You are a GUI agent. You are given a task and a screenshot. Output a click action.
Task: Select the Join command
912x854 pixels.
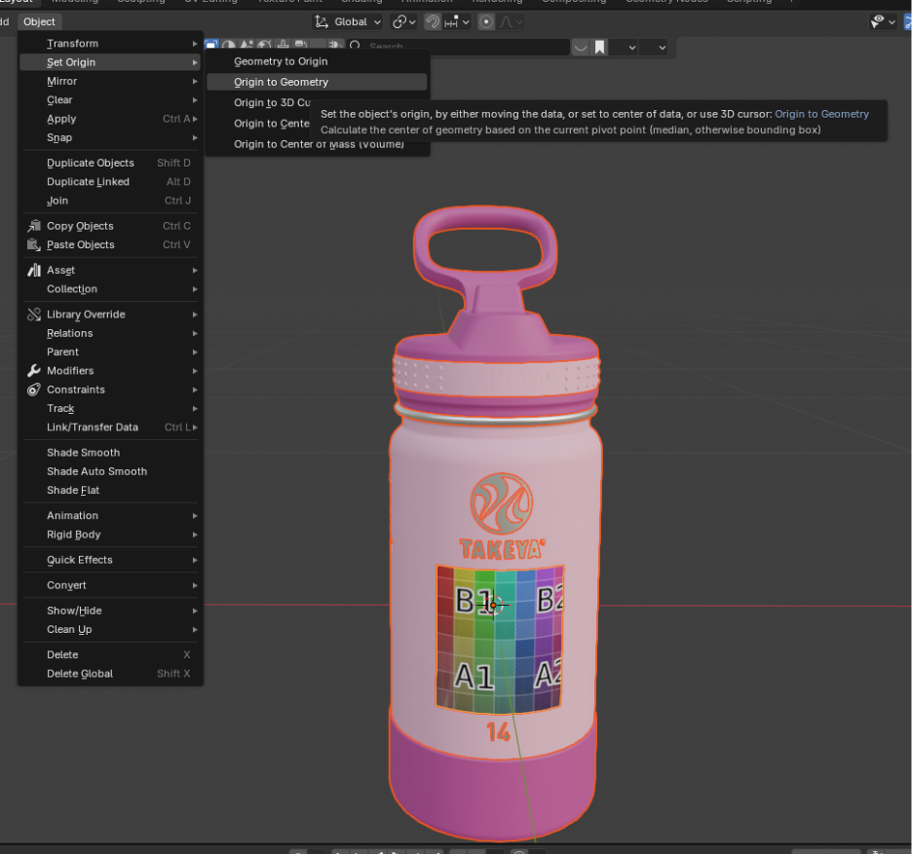[x=110, y=201]
